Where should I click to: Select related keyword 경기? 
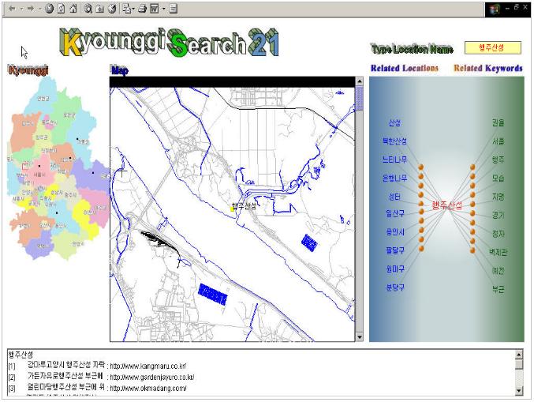(498, 215)
